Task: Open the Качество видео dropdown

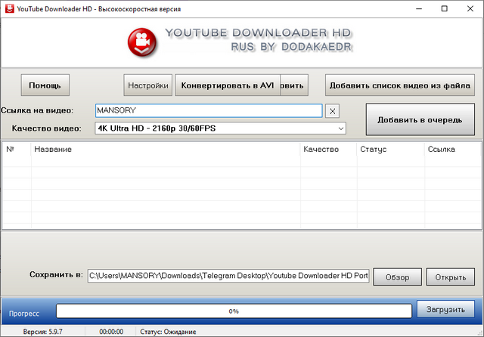Action: tap(220, 128)
